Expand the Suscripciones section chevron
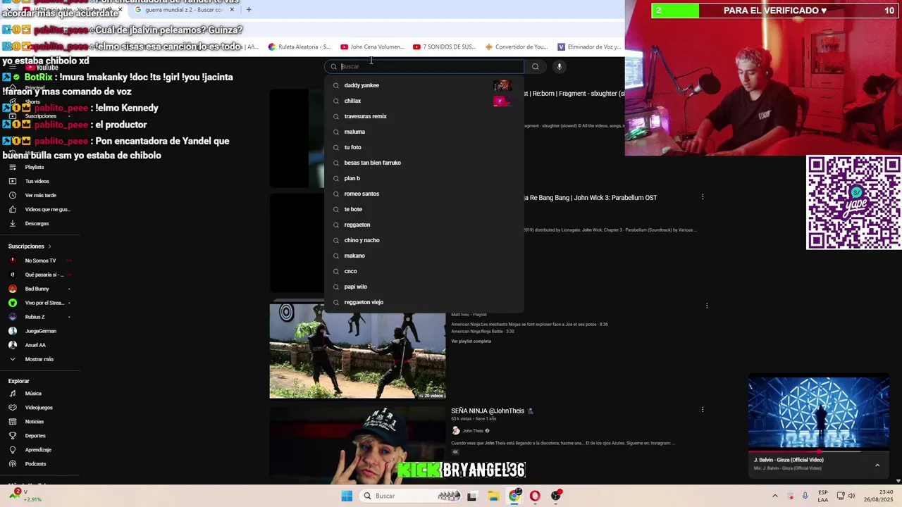This screenshot has height=507, width=902. [49, 246]
